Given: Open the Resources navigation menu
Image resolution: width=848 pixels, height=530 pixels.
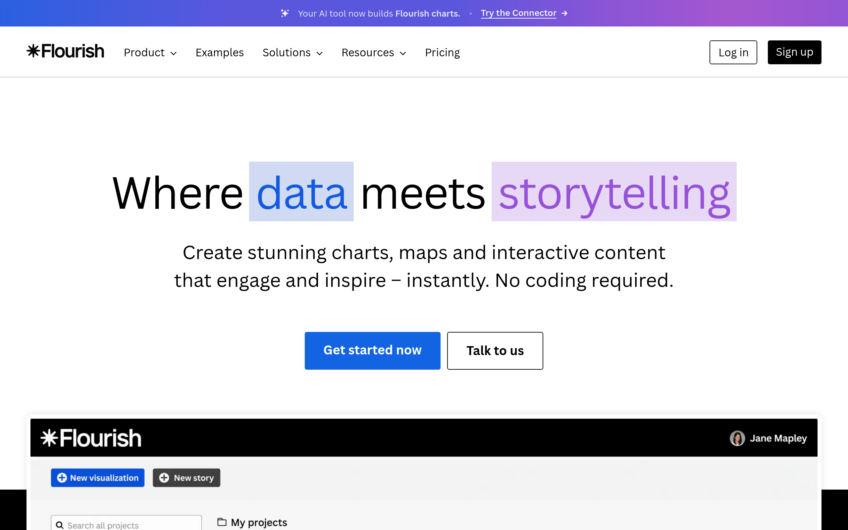Looking at the screenshot, I should (x=374, y=53).
